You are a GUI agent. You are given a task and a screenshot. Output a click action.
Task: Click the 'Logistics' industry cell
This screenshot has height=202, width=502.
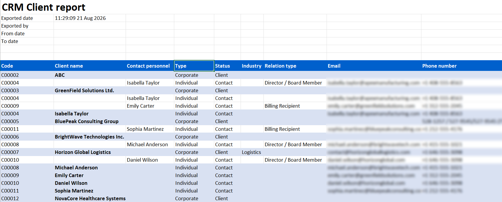pyautogui.click(x=251, y=152)
